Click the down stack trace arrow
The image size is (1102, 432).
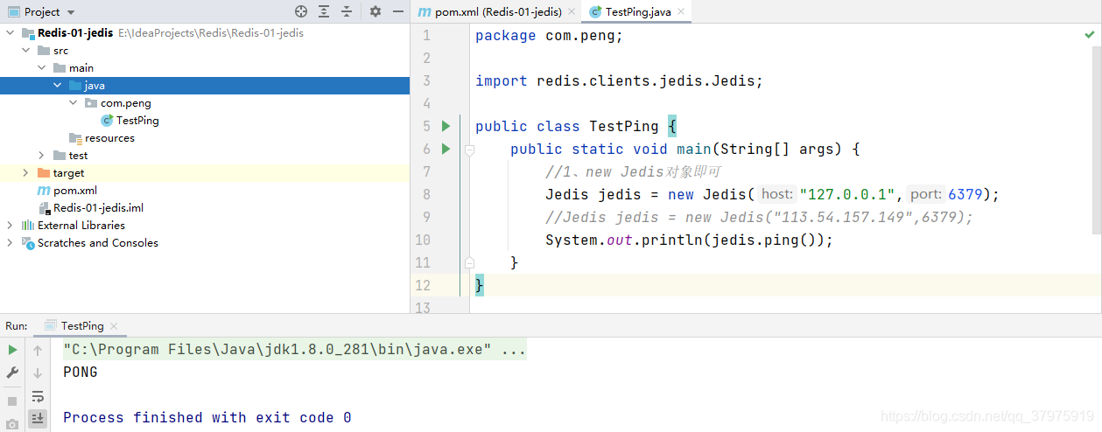click(x=38, y=373)
